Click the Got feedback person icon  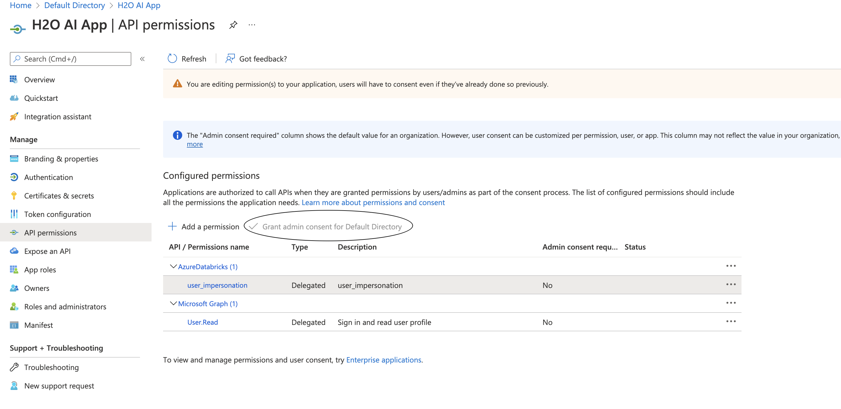tap(230, 59)
